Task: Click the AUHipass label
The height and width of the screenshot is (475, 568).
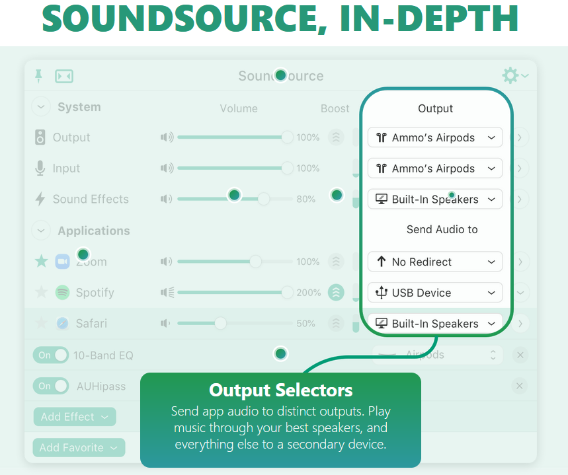Action: [101, 386]
